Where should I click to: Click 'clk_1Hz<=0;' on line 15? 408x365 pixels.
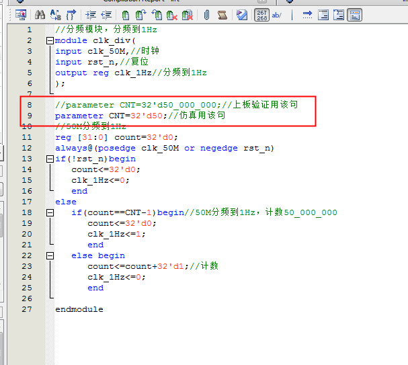pos(100,180)
